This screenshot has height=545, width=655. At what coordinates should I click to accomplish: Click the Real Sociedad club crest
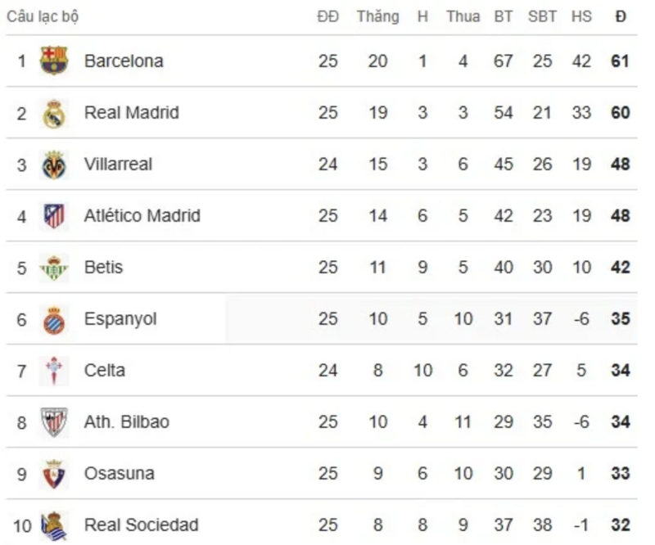pos(54,525)
